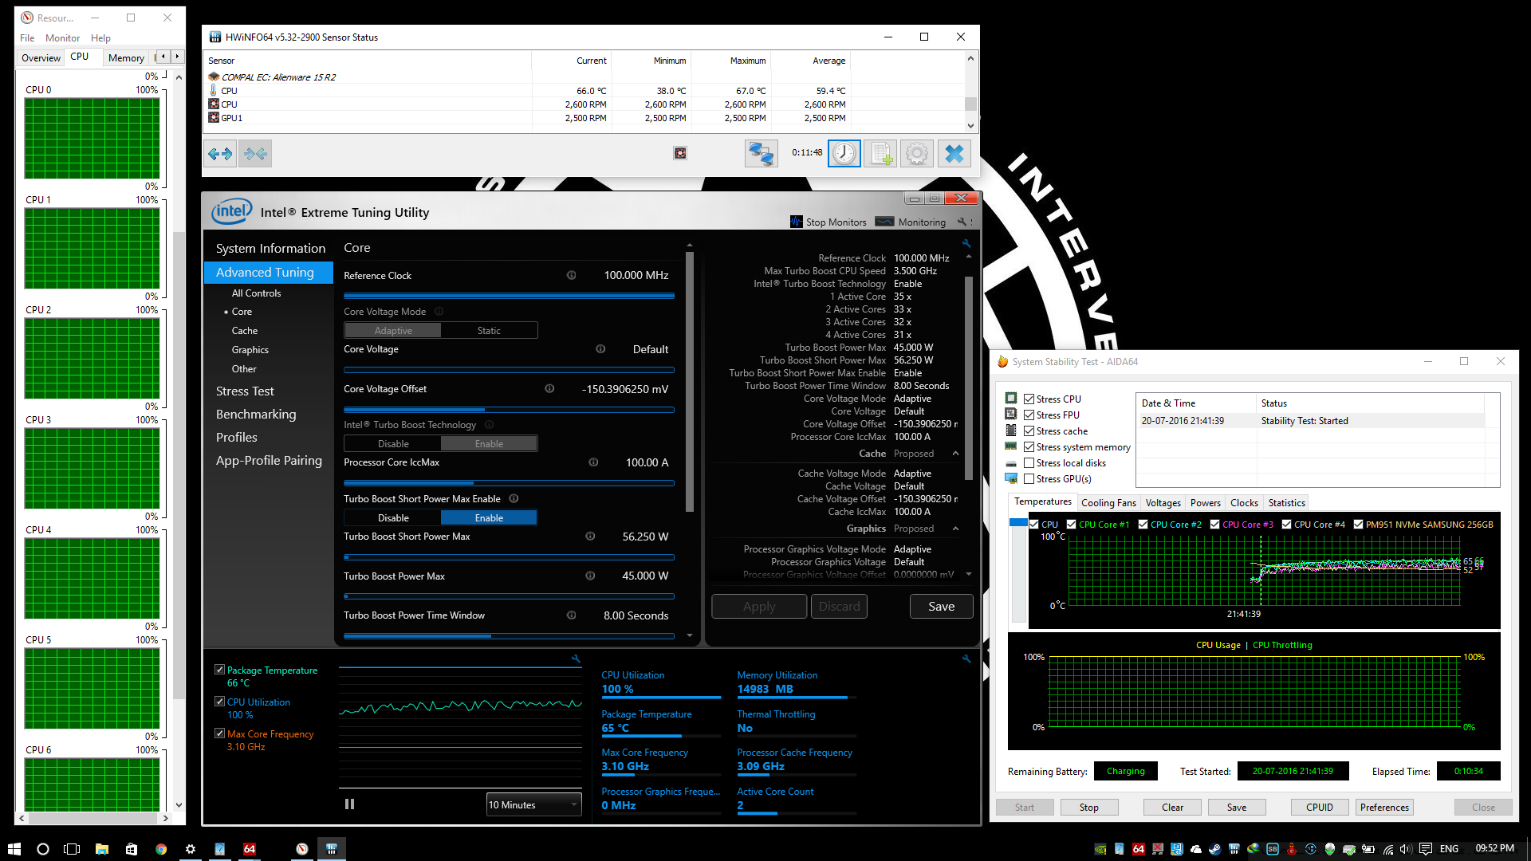
Task: Adjust Turbo Boost Power Time Window slider
Action: pyautogui.click(x=509, y=636)
